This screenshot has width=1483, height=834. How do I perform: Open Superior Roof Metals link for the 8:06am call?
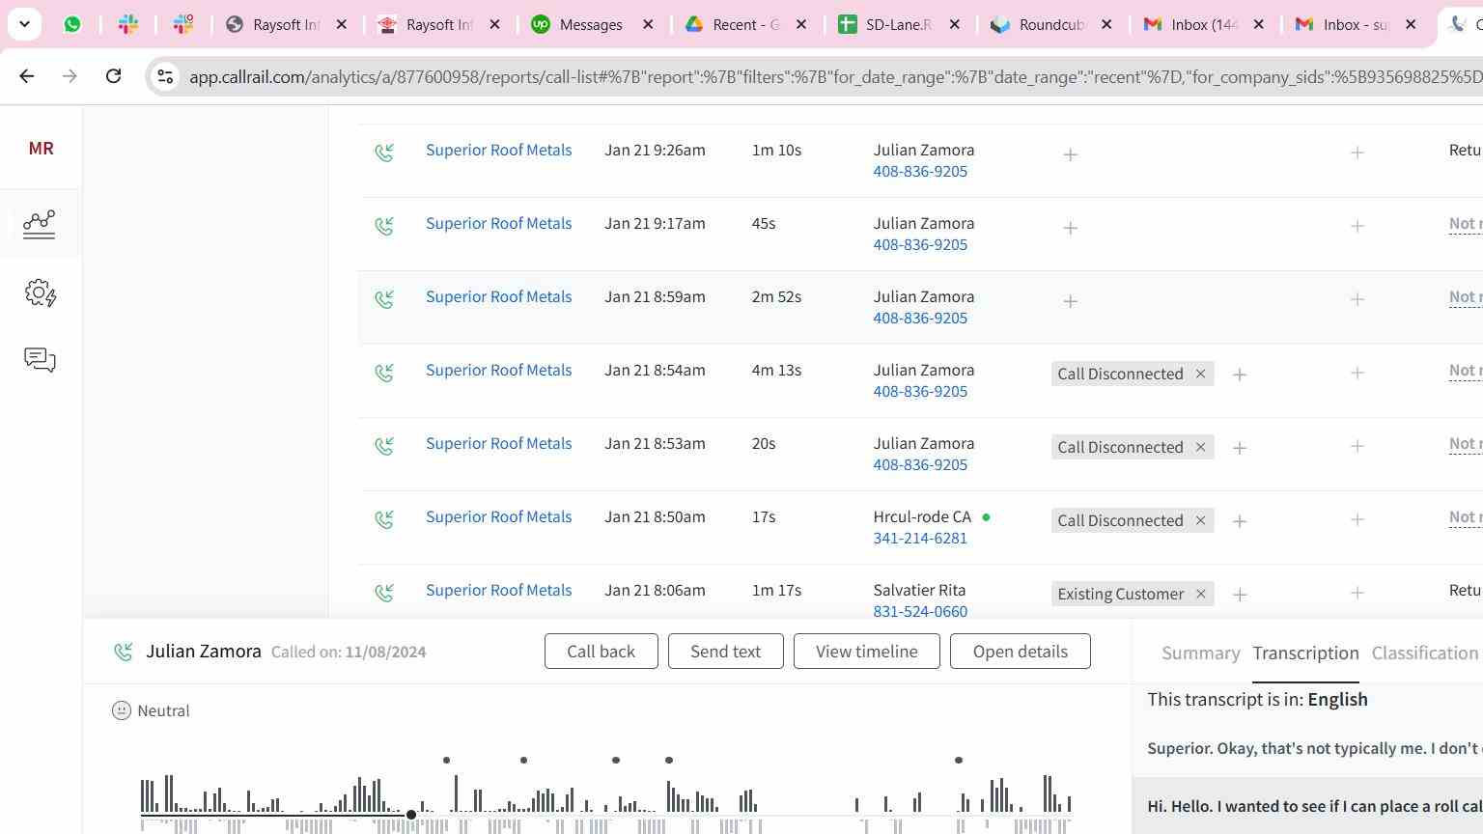498,590
